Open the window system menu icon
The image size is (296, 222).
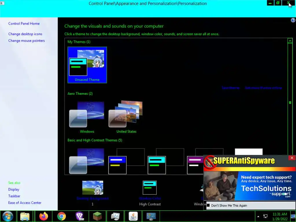click(2, 3)
